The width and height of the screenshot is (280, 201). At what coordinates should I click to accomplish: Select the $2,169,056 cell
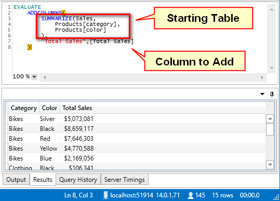point(77,158)
